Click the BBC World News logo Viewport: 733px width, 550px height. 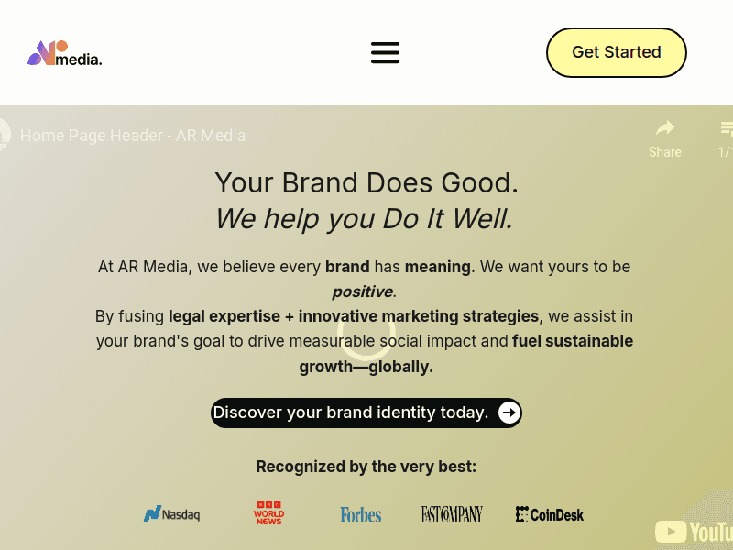[268, 513]
